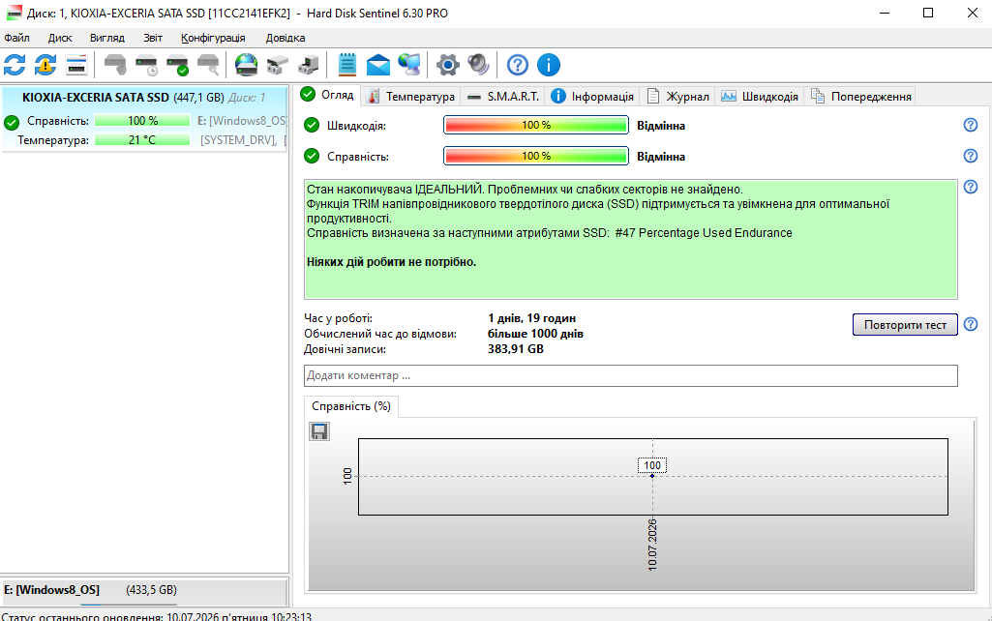Click the Справність 100 % gradient bar
The width and height of the screenshot is (992, 621).
point(536,156)
